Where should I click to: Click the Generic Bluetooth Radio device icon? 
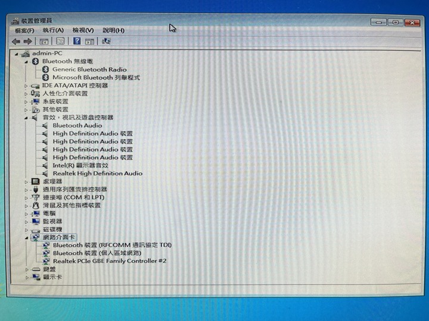[x=46, y=70]
